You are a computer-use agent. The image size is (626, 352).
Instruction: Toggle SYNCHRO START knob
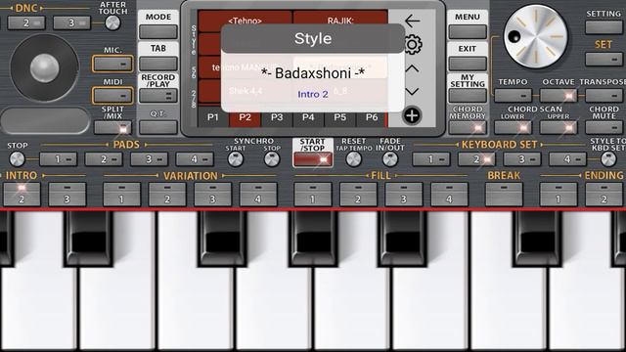click(x=236, y=159)
